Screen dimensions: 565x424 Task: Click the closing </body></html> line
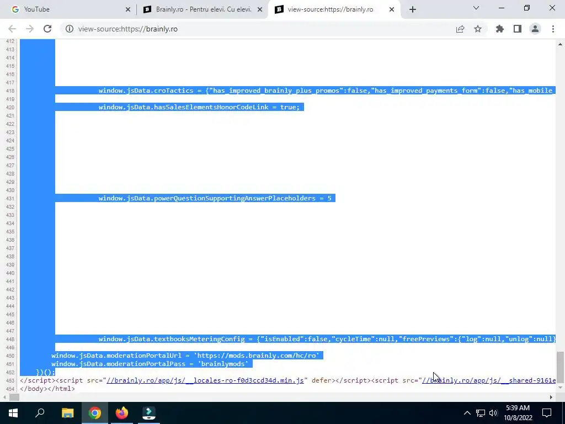(47, 389)
